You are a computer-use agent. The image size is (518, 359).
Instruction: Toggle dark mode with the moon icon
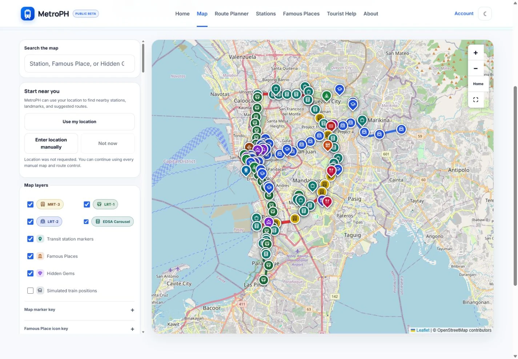[x=485, y=14]
